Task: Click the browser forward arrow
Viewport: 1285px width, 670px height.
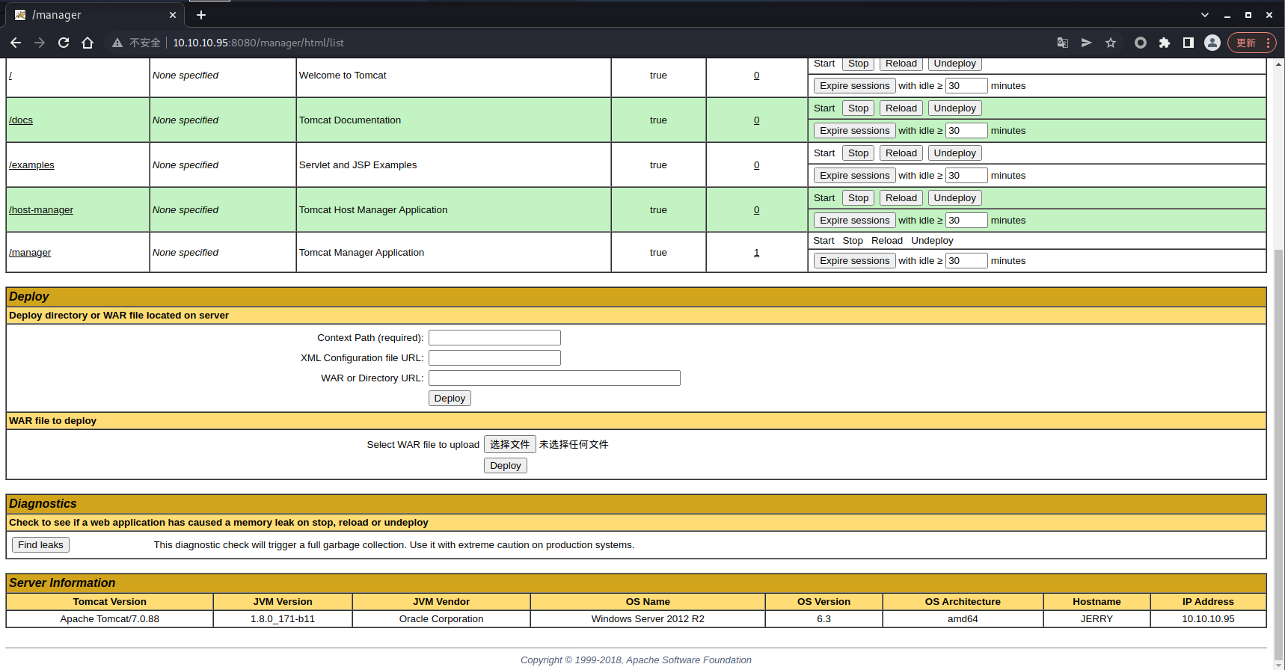Action: (40, 43)
